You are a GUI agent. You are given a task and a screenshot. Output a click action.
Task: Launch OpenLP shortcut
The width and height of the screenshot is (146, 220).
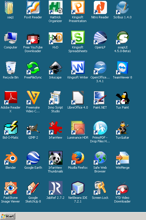click(x=100, y=37)
